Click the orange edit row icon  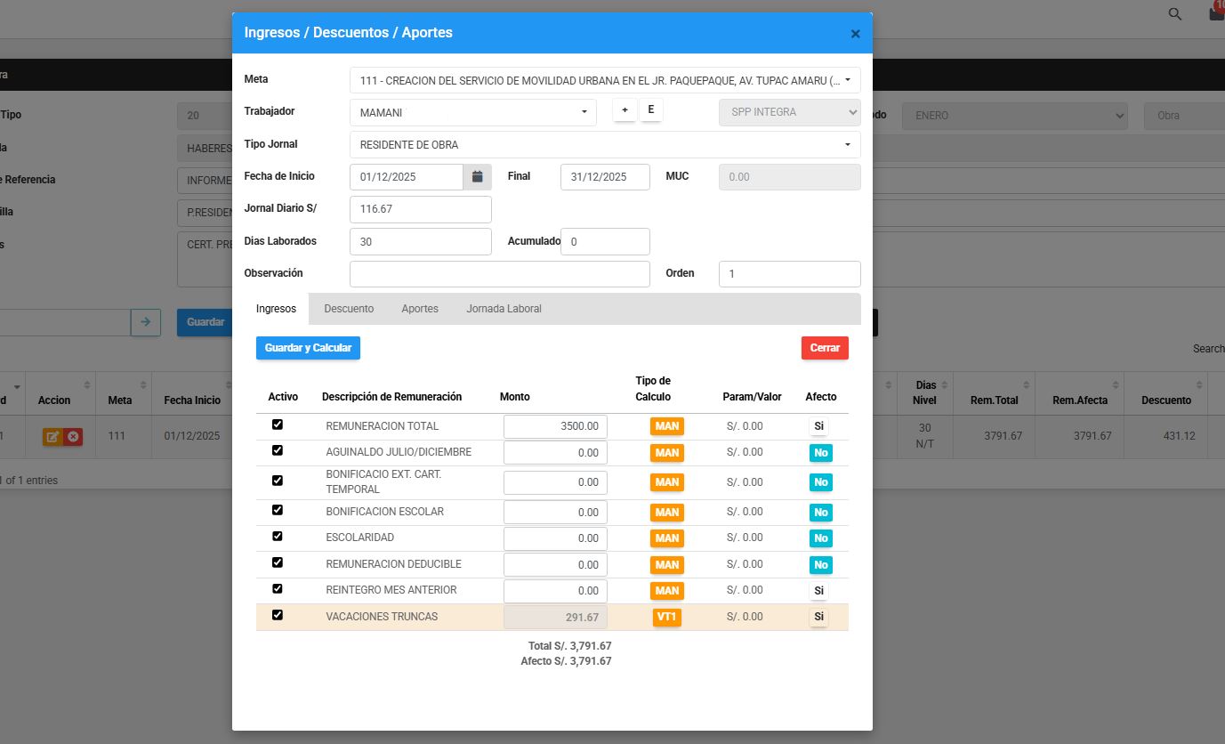[x=52, y=437]
